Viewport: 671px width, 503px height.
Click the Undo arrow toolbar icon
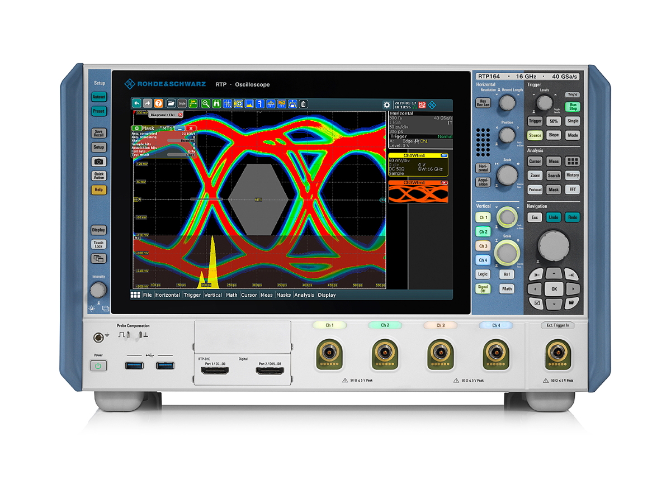click(x=136, y=105)
